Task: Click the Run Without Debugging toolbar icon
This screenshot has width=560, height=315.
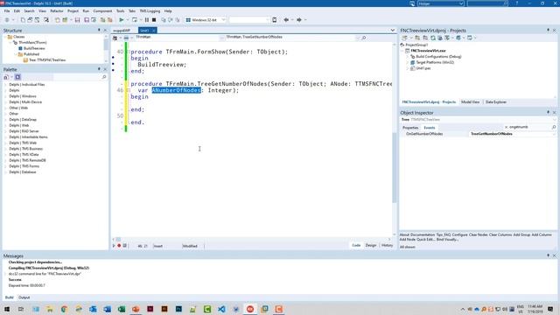Action: pyautogui.click(x=134, y=20)
